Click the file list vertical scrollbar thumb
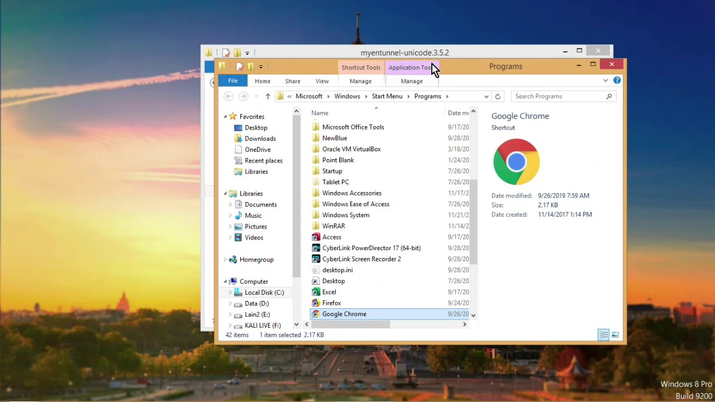Image resolution: width=715 pixels, height=402 pixels. [474, 222]
